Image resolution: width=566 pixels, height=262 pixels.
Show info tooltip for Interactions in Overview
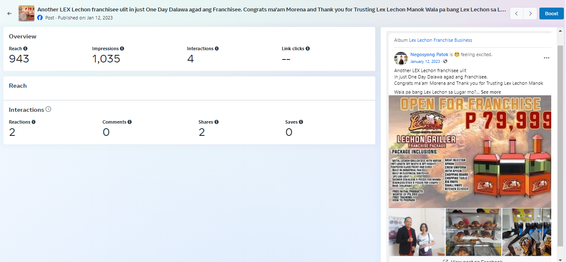(217, 49)
